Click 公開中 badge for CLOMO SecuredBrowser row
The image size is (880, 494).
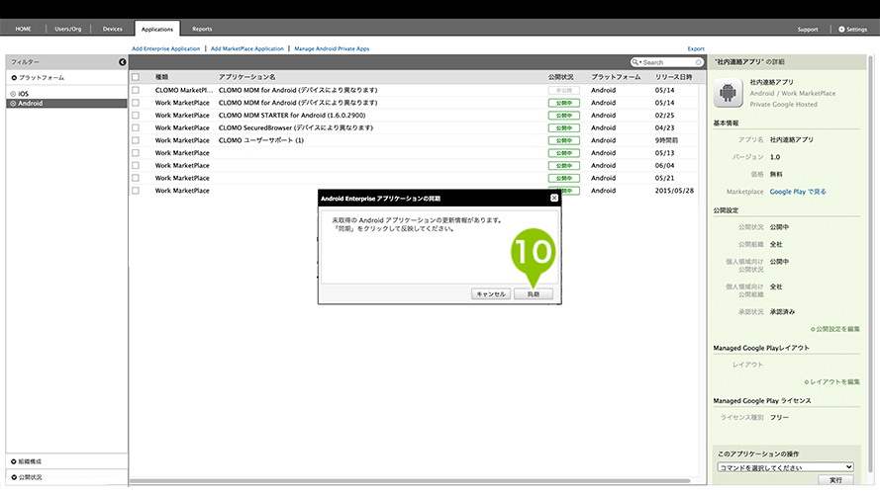(563, 127)
